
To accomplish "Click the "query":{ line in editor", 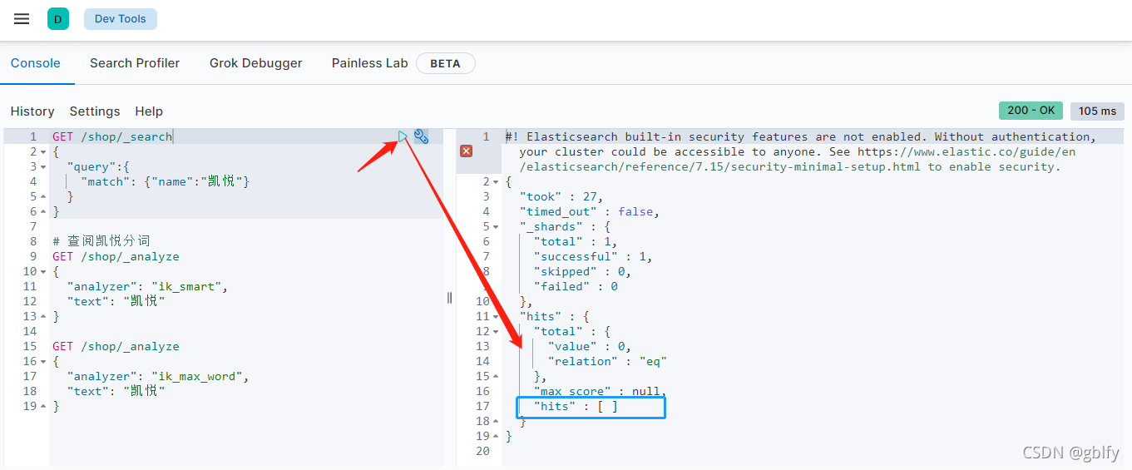I will pyautogui.click(x=98, y=166).
